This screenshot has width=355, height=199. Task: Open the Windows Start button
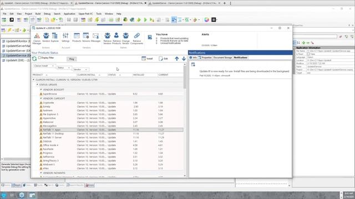click(4, 195)
